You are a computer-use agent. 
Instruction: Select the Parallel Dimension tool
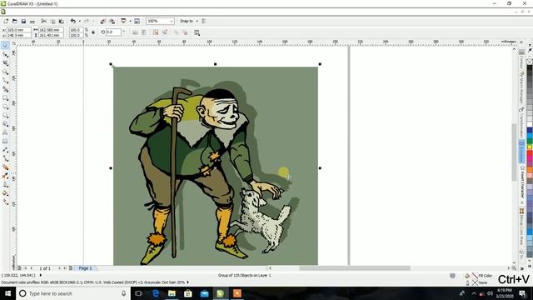[5, 150]
